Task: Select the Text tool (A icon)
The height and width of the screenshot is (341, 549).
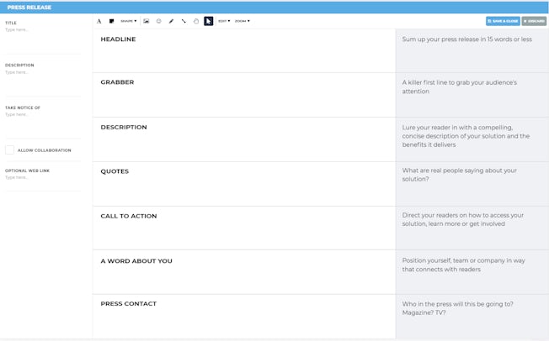Action: click(x=99, y=21)
